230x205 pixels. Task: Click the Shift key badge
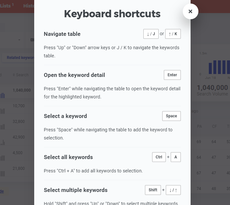click(x=153, y=190)
